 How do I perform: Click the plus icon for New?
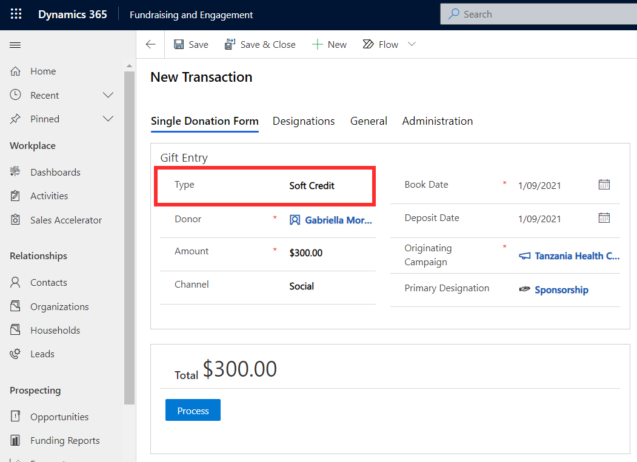(317, 44)
